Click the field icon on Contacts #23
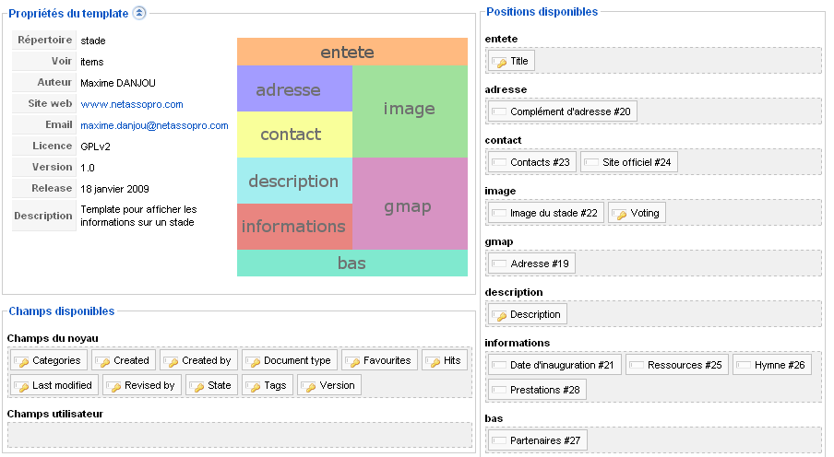This screenshot has height=457, width=834. click(x=499, y=162)
